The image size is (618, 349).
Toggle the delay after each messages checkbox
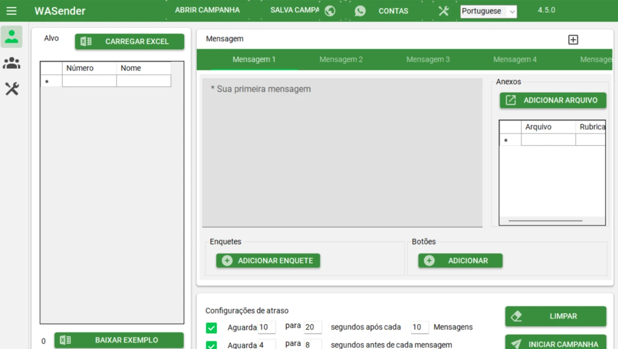click(211, 328)
